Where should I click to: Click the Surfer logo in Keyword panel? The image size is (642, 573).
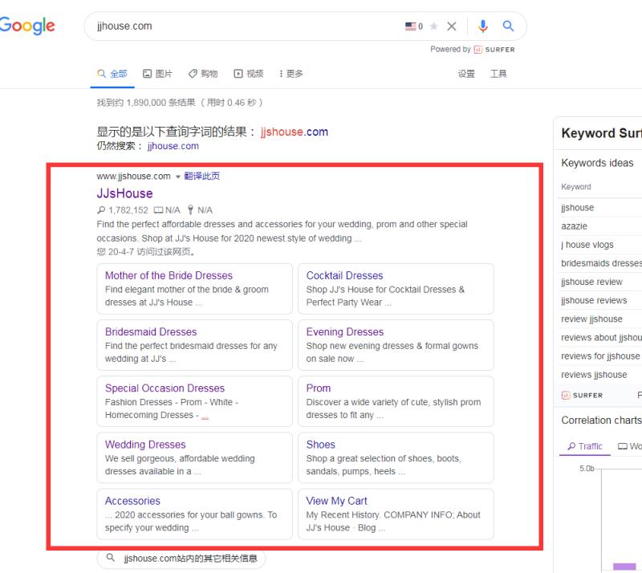[582, 396]
